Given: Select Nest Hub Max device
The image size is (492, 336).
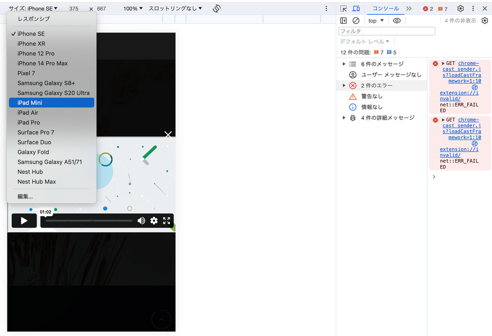Looking at the screenshot, I should point(52,182).
